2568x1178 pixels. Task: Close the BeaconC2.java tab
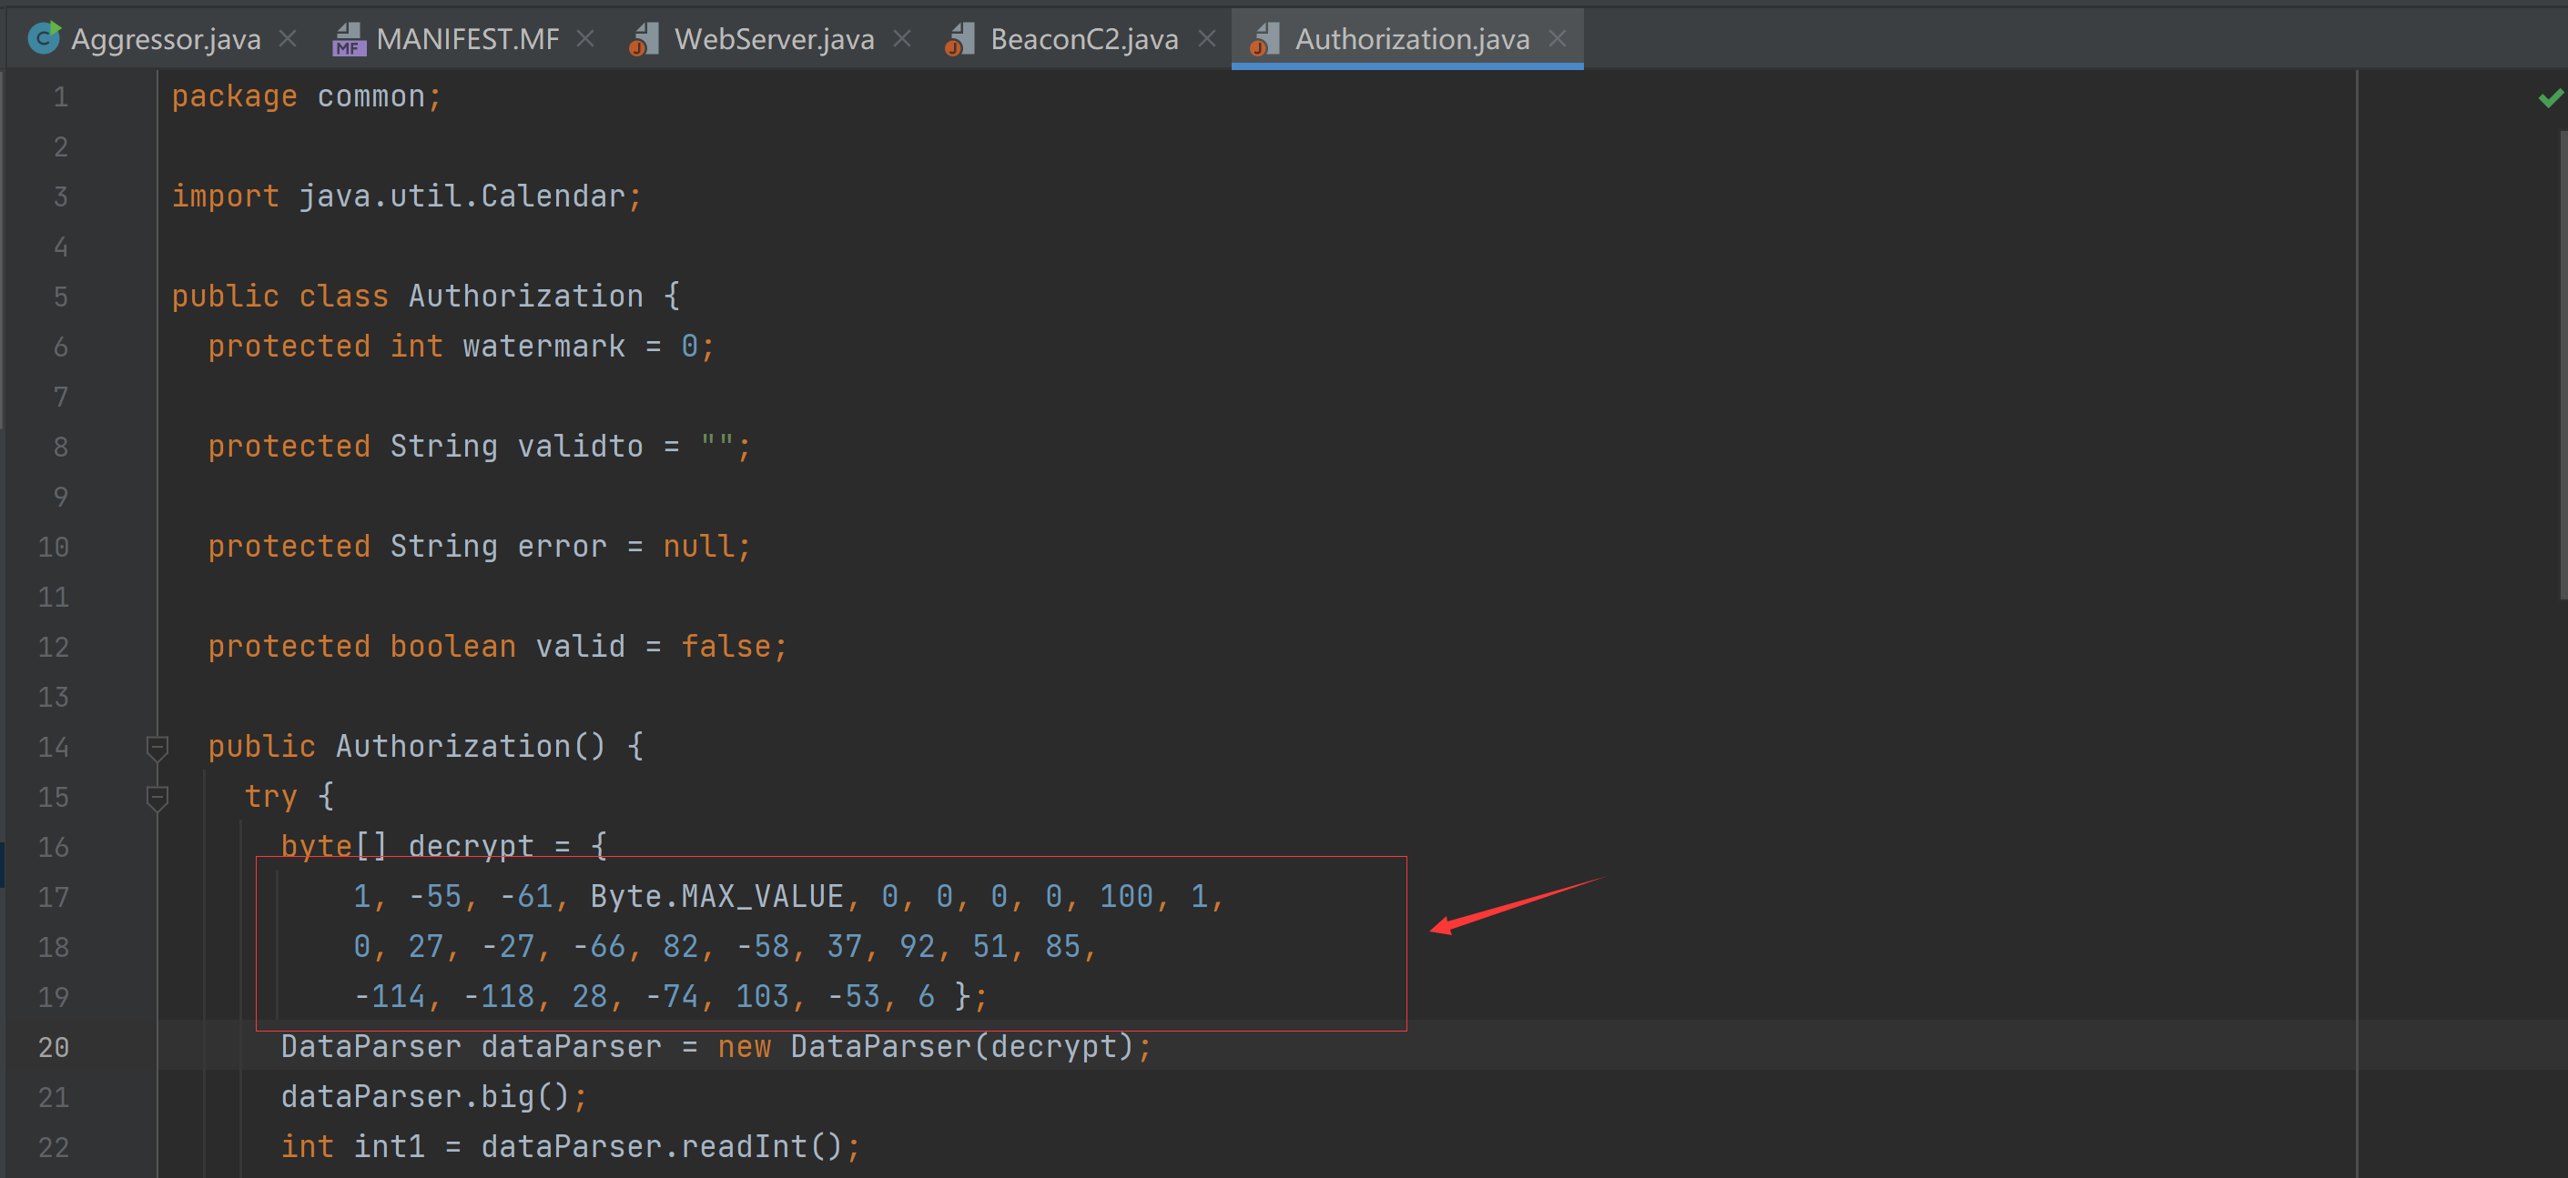[x=1206, y=39]
